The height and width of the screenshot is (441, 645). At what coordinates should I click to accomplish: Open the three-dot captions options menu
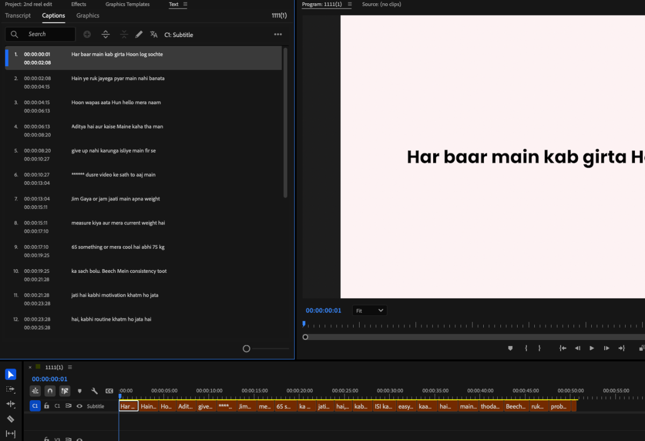tap(278, 34)
